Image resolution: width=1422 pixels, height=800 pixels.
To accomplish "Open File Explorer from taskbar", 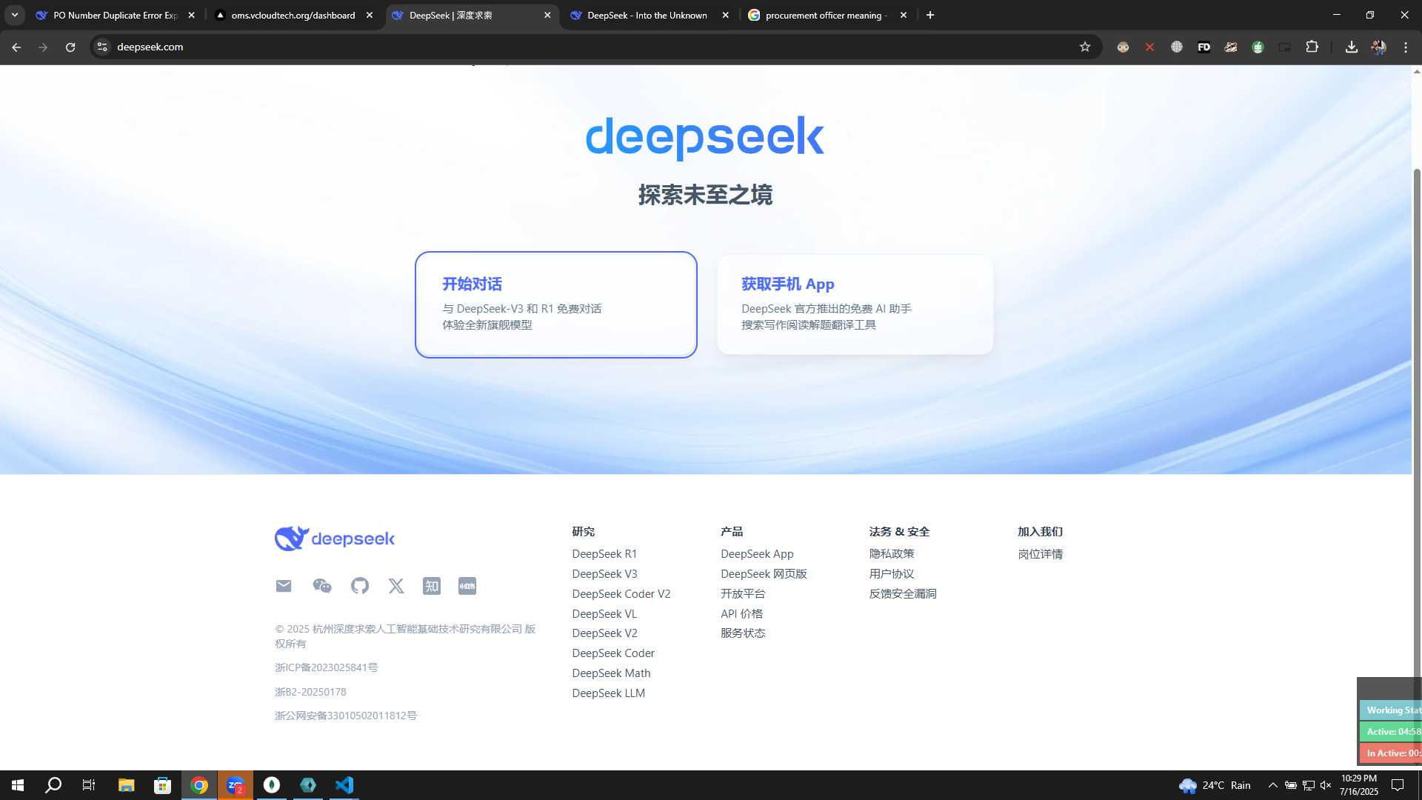I will point(126,785).
